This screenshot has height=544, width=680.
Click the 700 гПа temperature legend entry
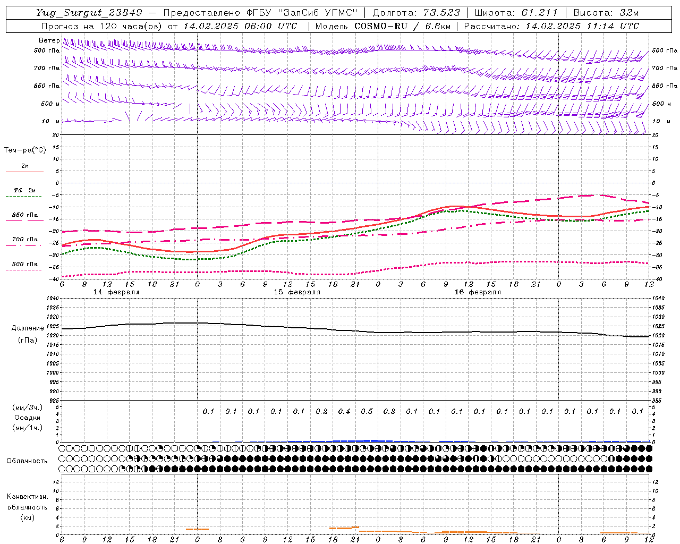coord(25,240)
